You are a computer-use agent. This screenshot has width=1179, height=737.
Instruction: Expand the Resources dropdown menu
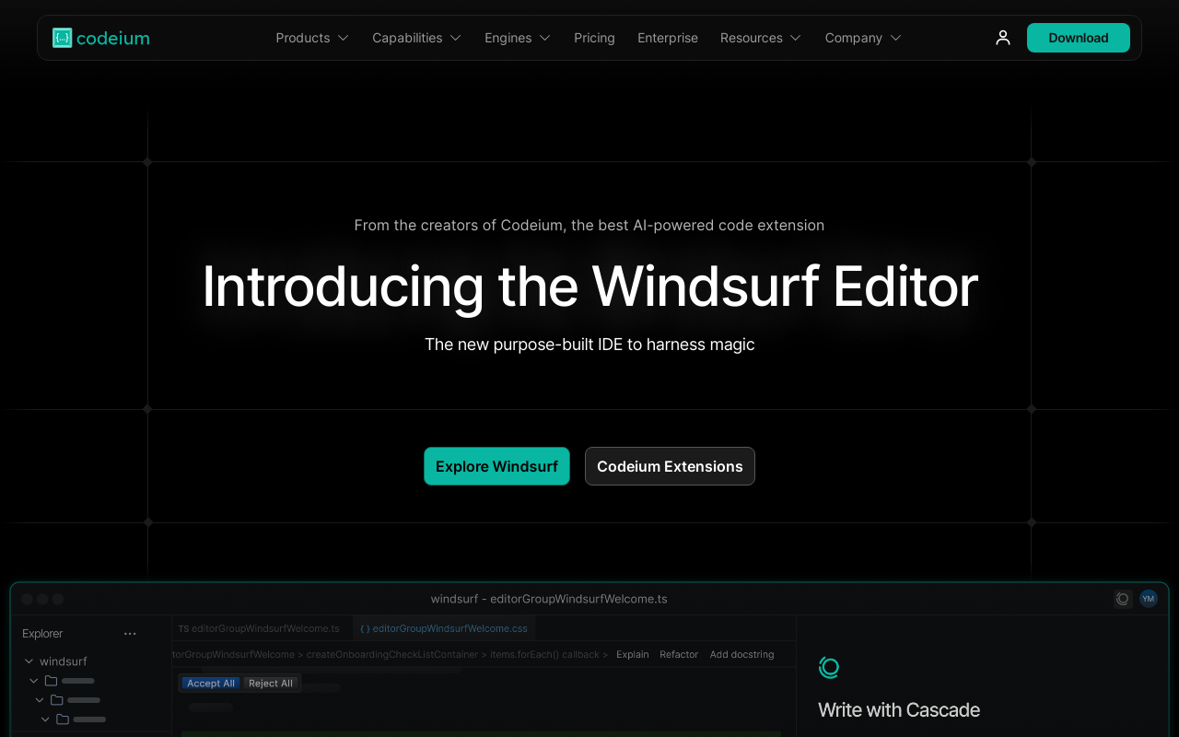(761, 38)
